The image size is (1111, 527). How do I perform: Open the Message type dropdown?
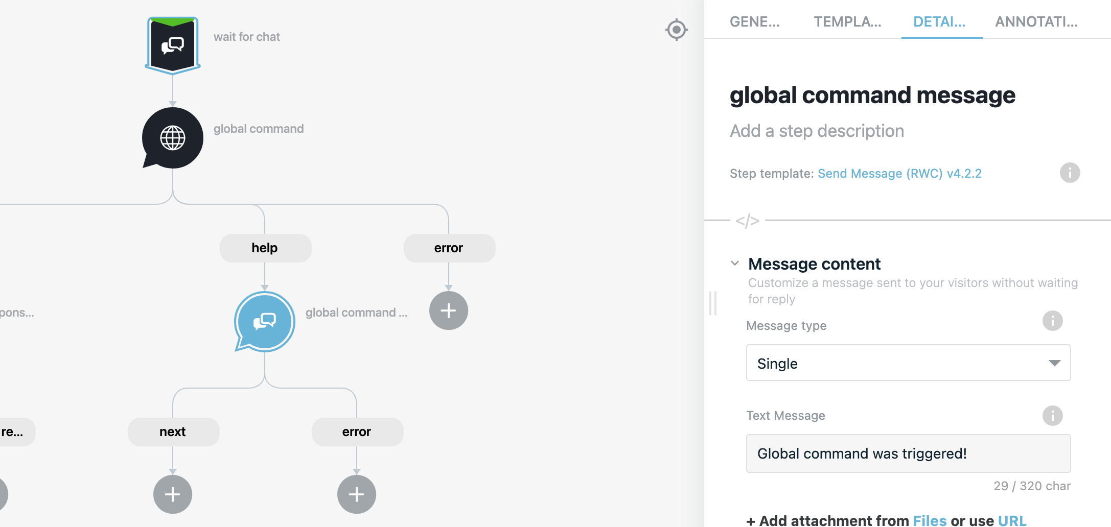(x=908, y=363)
